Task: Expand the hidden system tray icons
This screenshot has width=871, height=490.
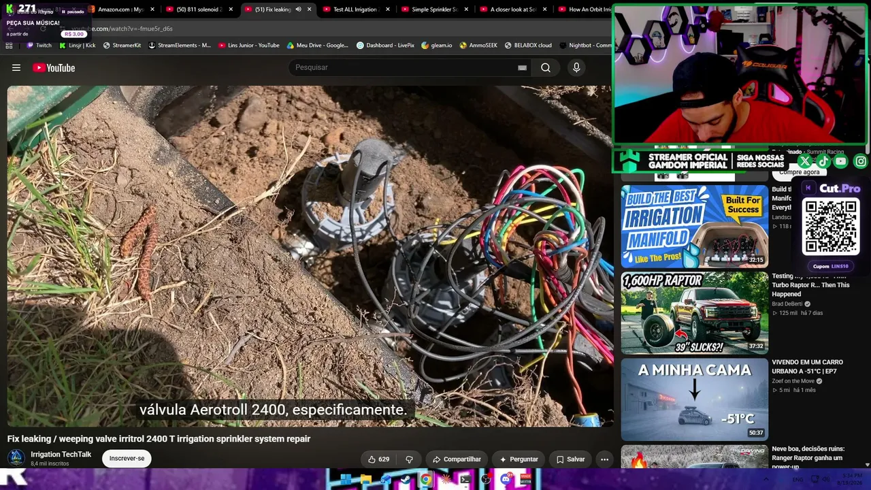Action: point(767,480)
